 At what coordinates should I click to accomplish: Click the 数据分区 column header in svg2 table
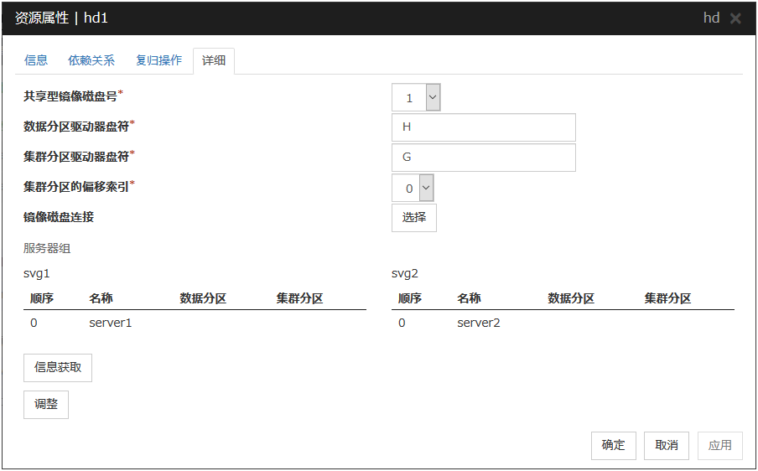pyautogui.click(x=571, y=298)
